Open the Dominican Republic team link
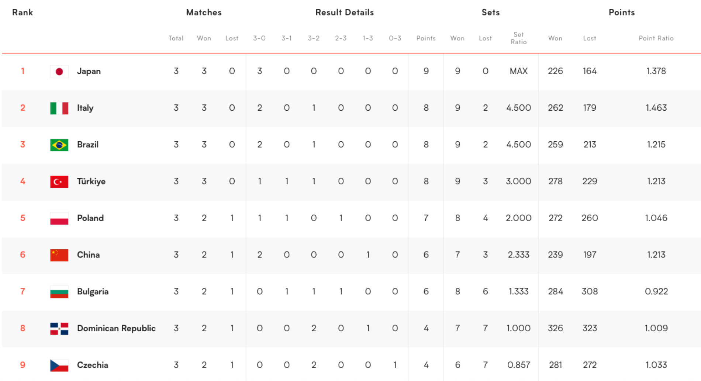This screenshot has width=701, height=381. (116, 328)
